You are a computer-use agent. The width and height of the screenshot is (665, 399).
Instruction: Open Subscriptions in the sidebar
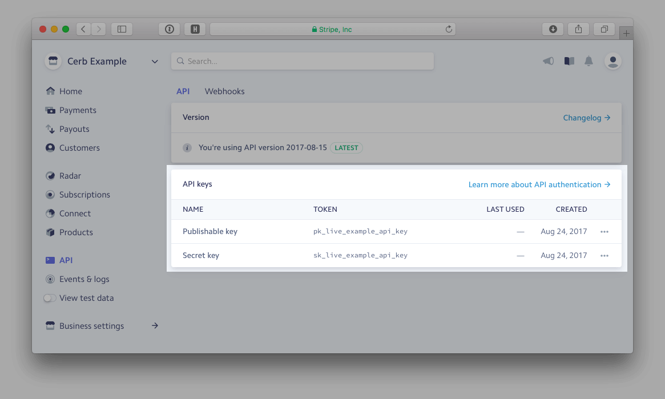[84, 195]
